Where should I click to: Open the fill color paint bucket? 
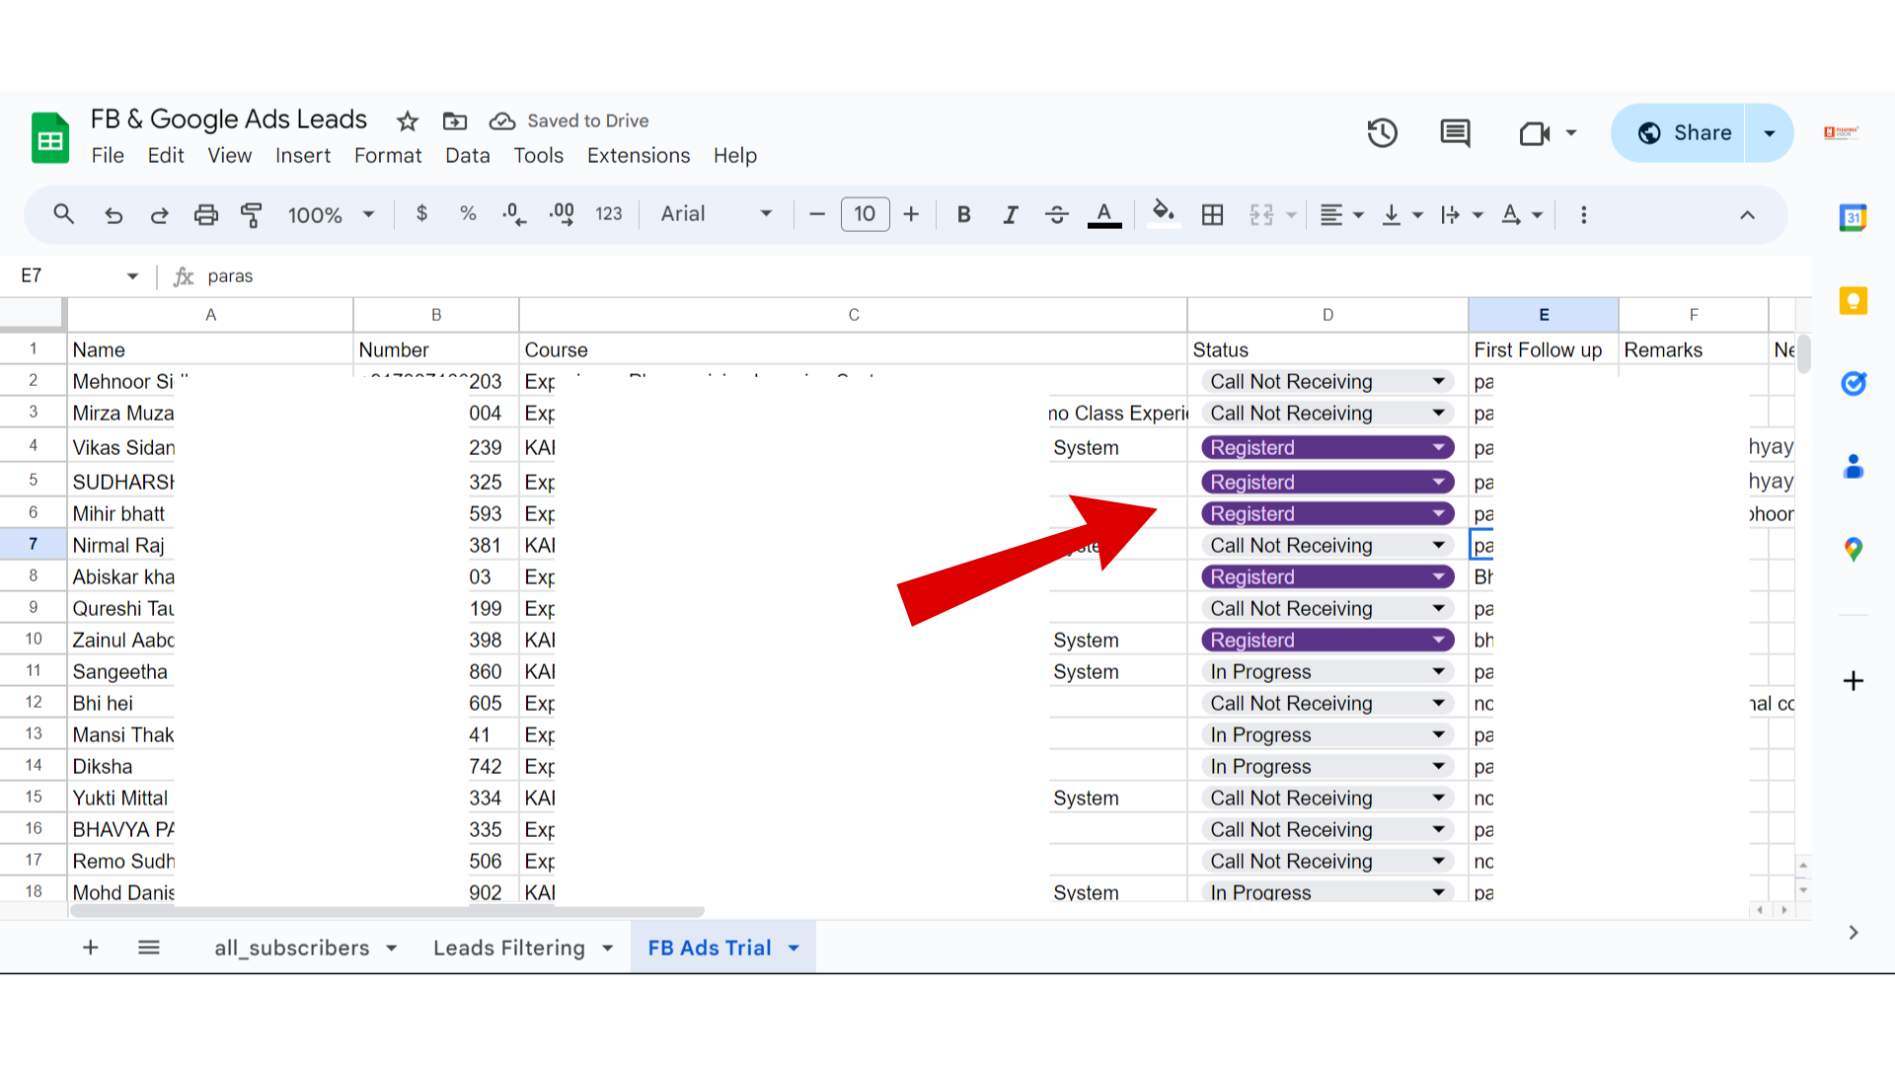coord(1163,214)
